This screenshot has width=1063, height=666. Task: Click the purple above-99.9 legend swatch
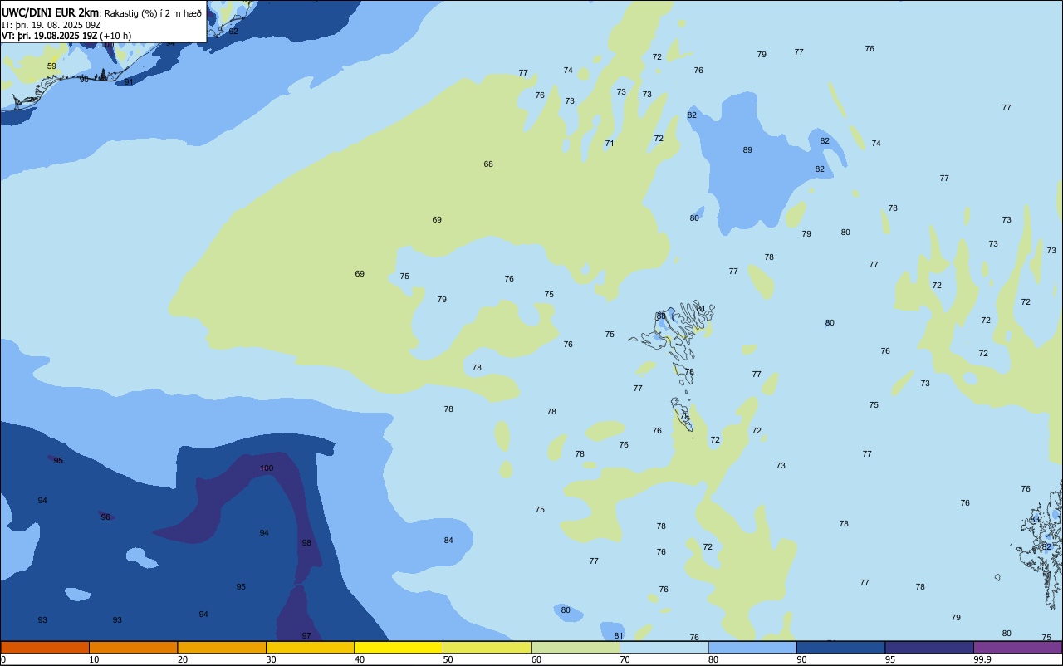coord(1017,647)
